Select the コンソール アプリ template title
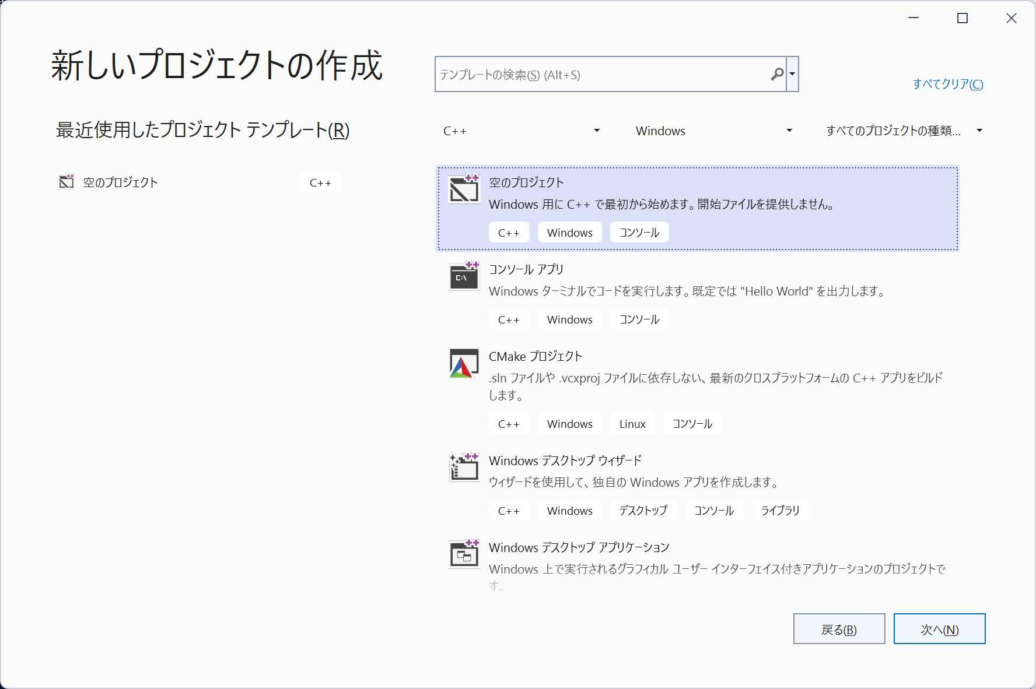 click(526, 269)
